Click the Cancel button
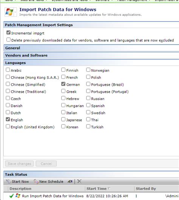This screenshot has width=179, height=200. click(46, 164)
